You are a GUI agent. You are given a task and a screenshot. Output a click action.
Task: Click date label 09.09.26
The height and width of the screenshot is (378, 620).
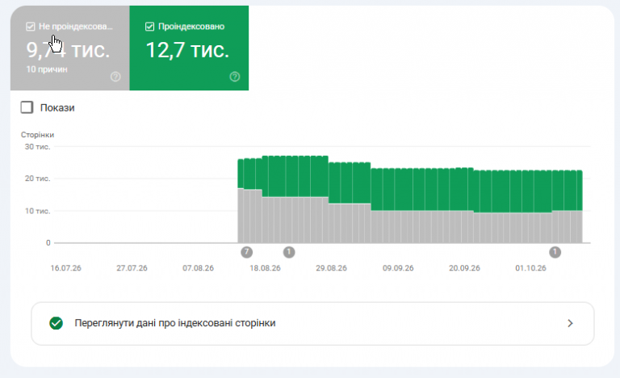[398, 268]
